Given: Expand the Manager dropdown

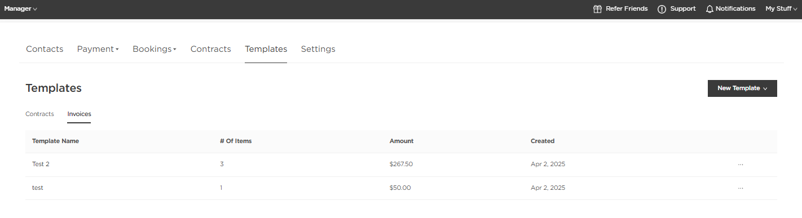Looking at the screenshot, I should (x=21, y=9).
